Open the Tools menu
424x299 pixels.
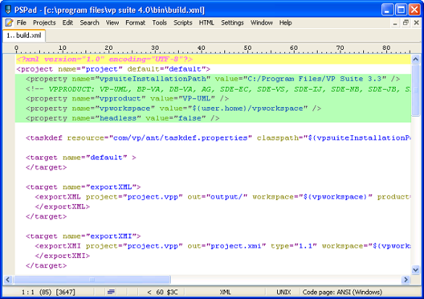point(159,22)
